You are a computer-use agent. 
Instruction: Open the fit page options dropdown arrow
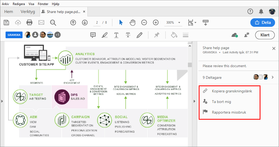point(196,23)
